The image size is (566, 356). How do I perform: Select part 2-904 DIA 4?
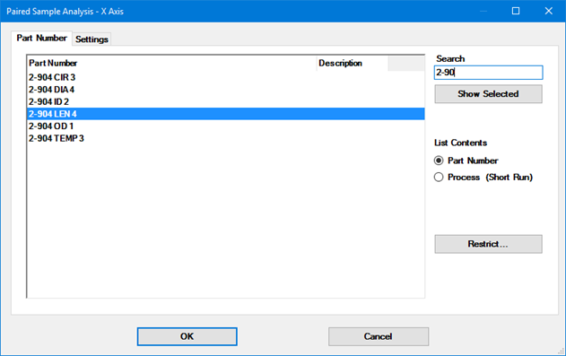tap(226, 90)
